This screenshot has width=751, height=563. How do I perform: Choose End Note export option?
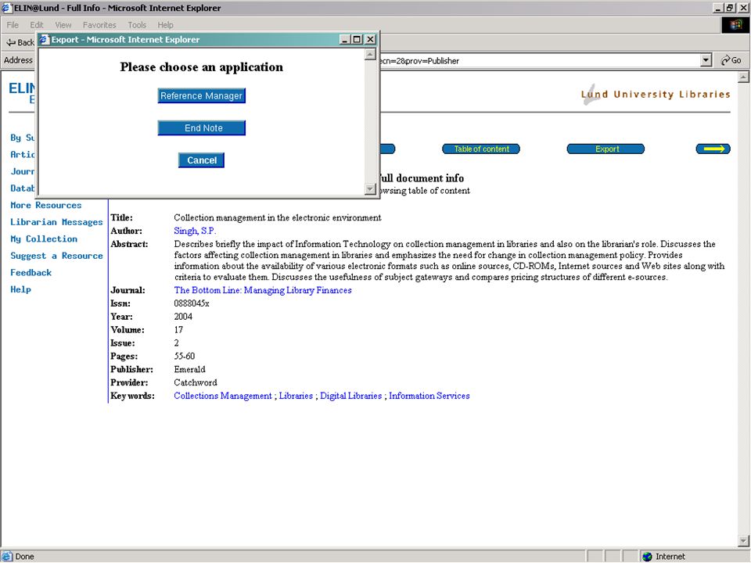pyautogui.click(x=202, y=127)
